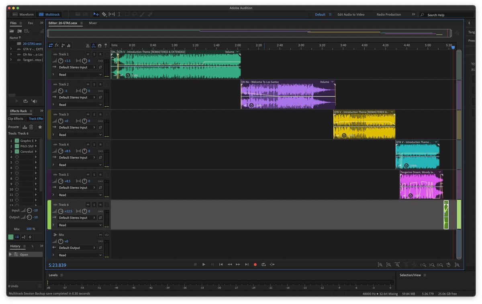Zoom in amplitude icon

coord(380,264)
